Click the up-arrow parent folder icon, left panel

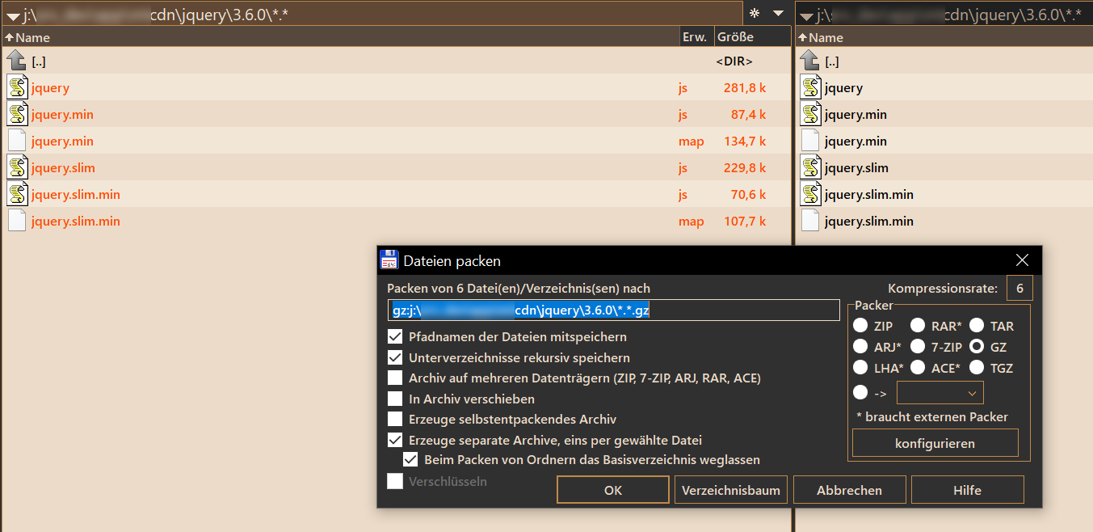(14, 60)
